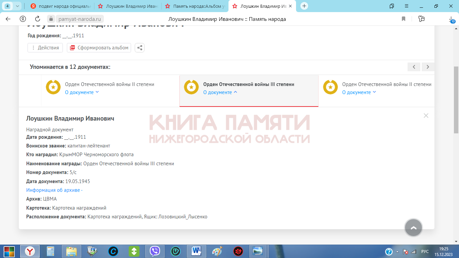Open the browser hamburger menu
The width and height of the screenshot is (459, 258).
(407, 6)
